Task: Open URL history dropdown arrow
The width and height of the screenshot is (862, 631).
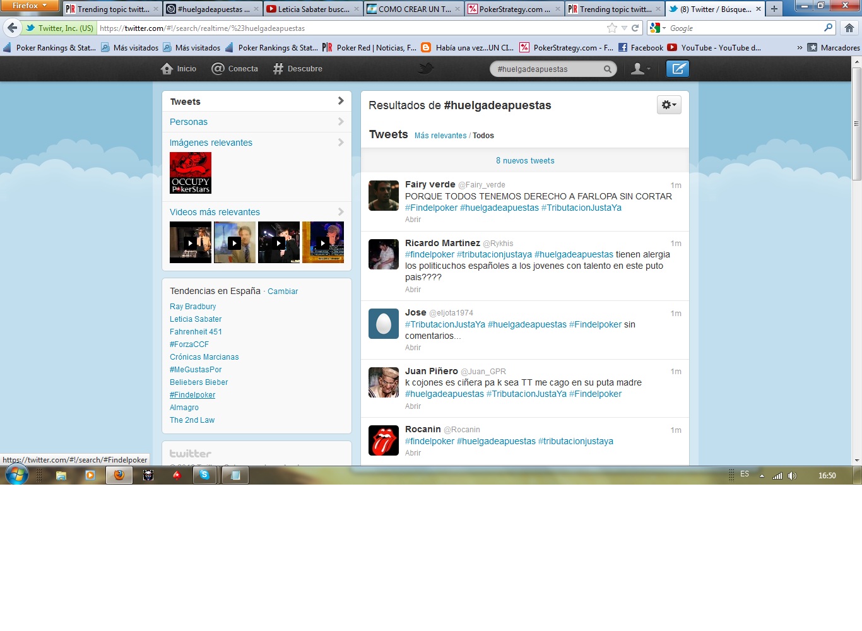Action: tap(624, 28)
